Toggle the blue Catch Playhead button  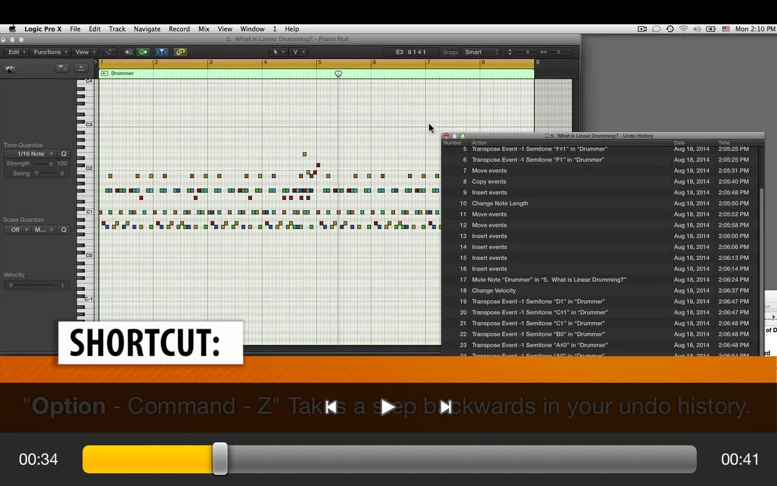coord(161,52)
